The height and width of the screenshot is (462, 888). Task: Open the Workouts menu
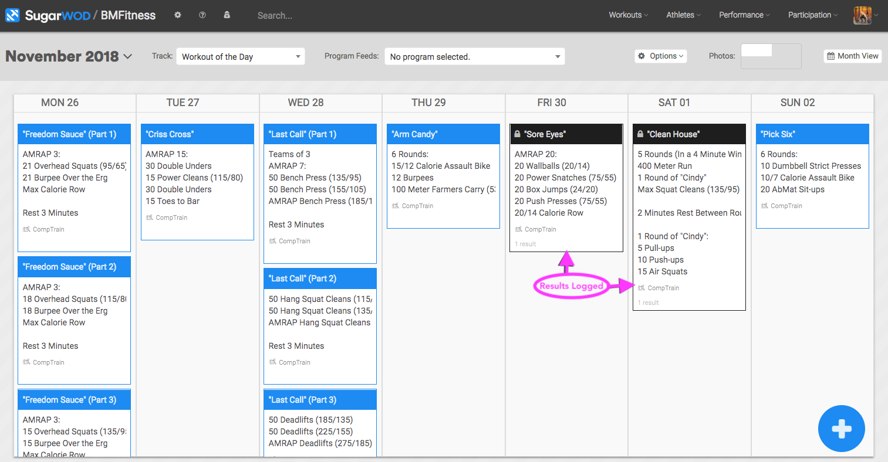tap(628, 15)
